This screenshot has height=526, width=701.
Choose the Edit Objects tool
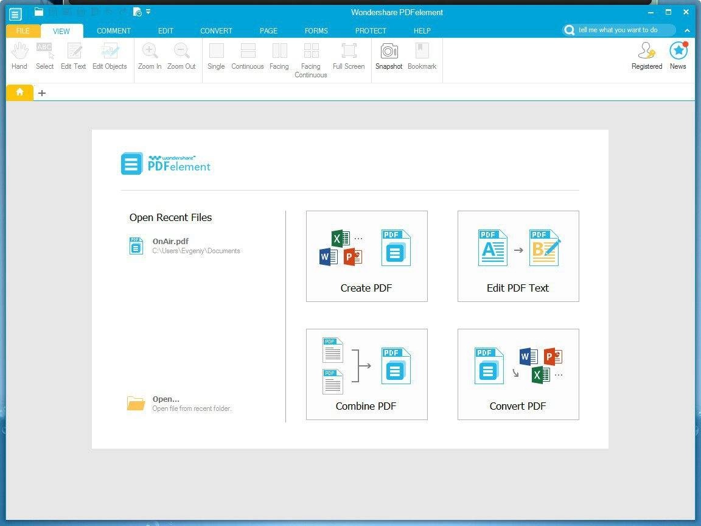(110, 57)
